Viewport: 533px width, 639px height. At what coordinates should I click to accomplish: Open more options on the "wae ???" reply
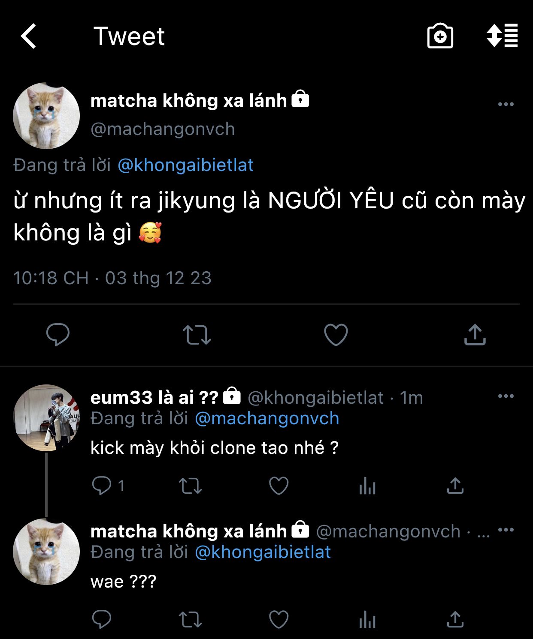(x=506, y=530)
